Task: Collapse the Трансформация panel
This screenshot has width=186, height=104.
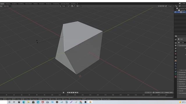Action: [178, 46]
